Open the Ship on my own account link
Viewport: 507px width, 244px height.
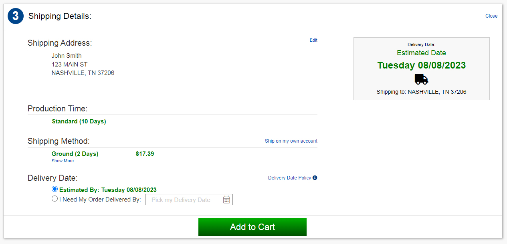291,141
